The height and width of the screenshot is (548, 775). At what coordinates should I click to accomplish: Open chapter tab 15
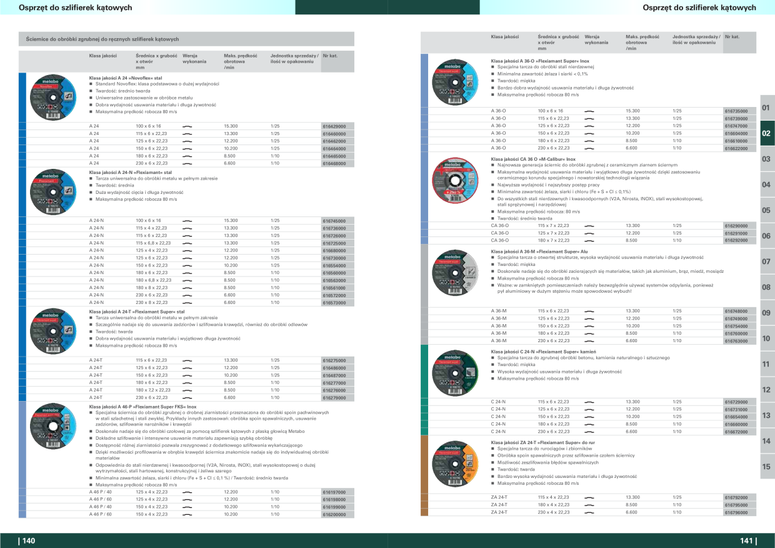click(x=766, y=467)
